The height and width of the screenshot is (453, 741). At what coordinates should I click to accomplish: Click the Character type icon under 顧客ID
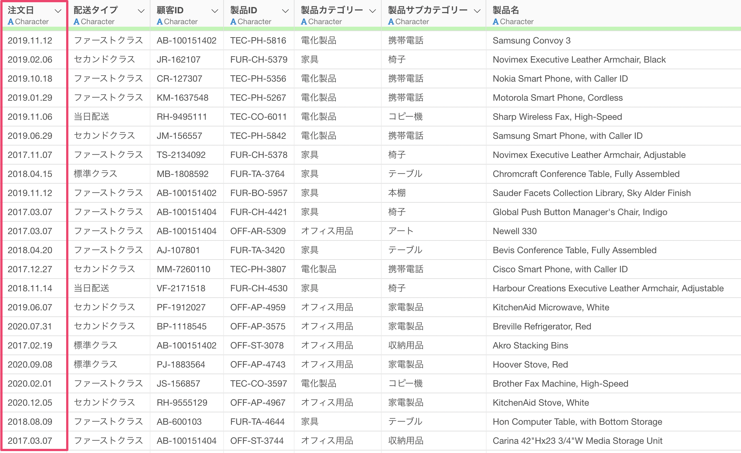tap(160, 22)
